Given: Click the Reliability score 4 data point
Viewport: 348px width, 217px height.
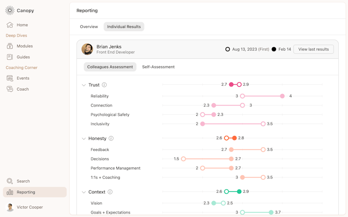Looking at the screenshot, I should pyautogui.click(x=282, y=96).
